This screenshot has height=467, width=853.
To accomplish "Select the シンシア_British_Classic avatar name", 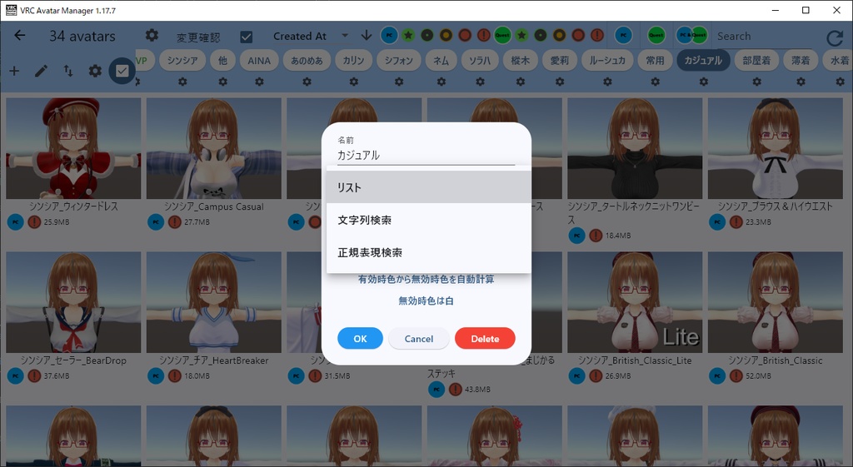I will point(776,360).
